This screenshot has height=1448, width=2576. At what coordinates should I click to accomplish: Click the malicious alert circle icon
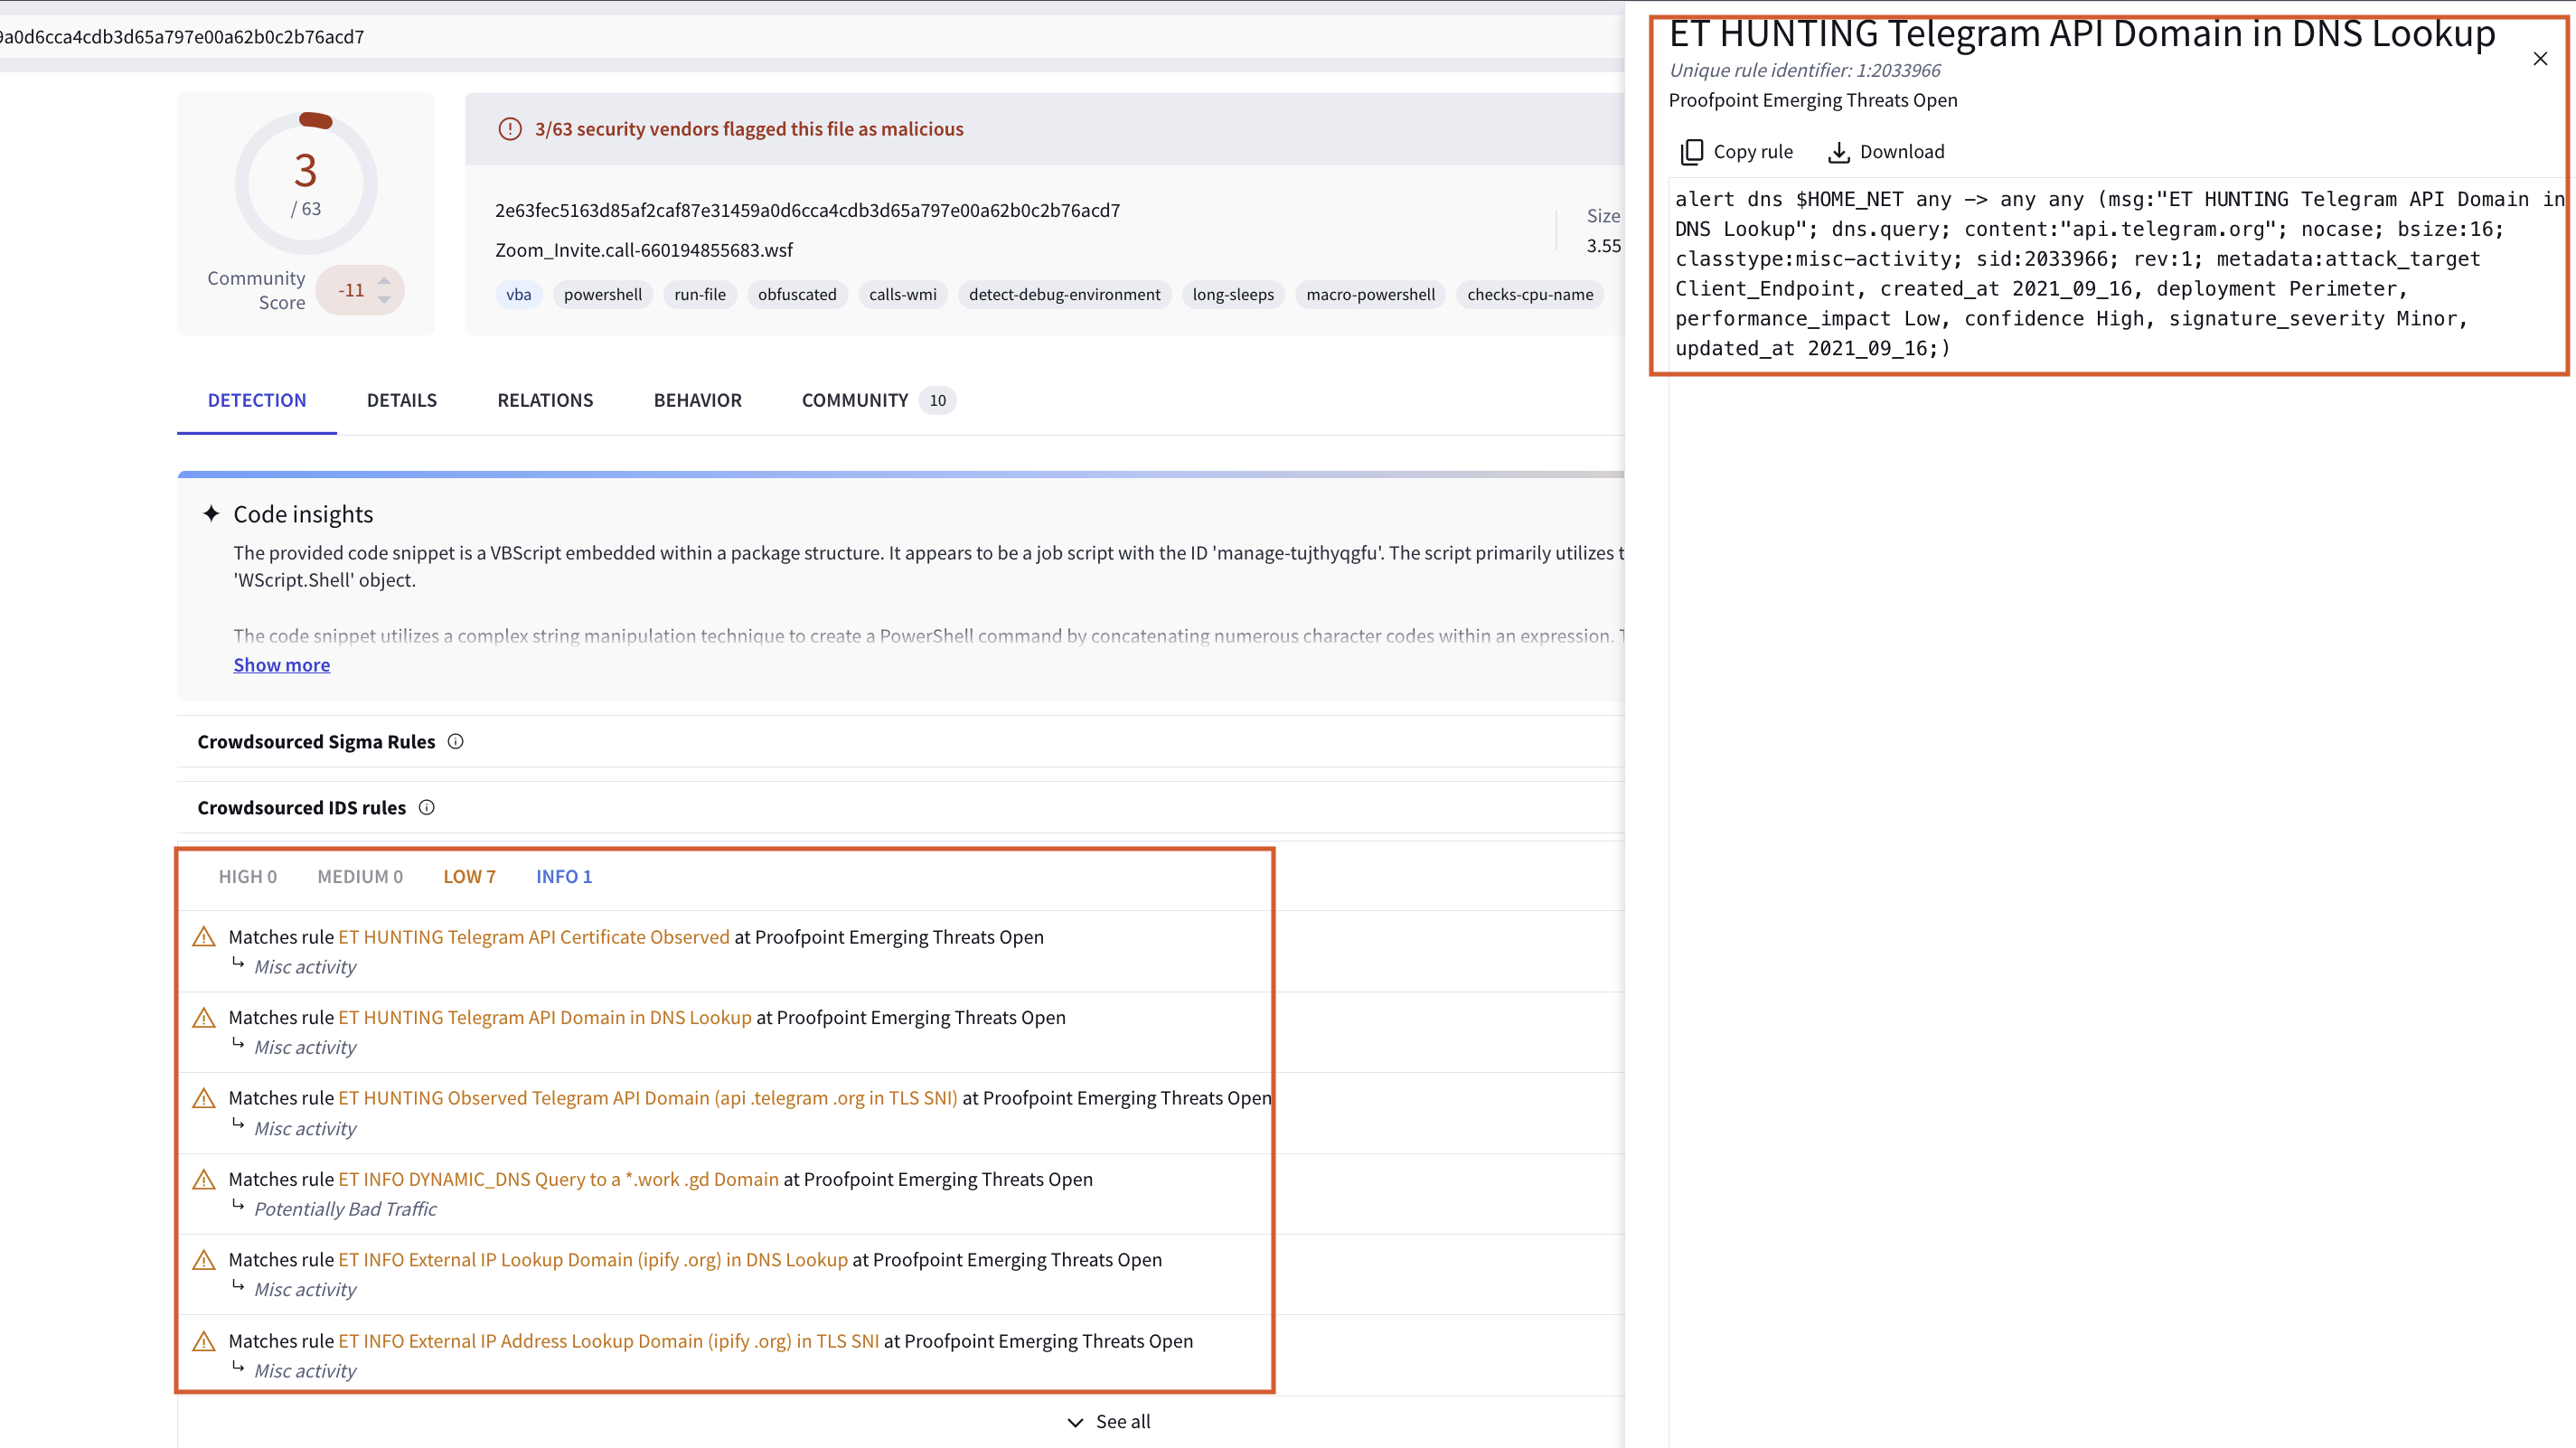coord(510,129)
